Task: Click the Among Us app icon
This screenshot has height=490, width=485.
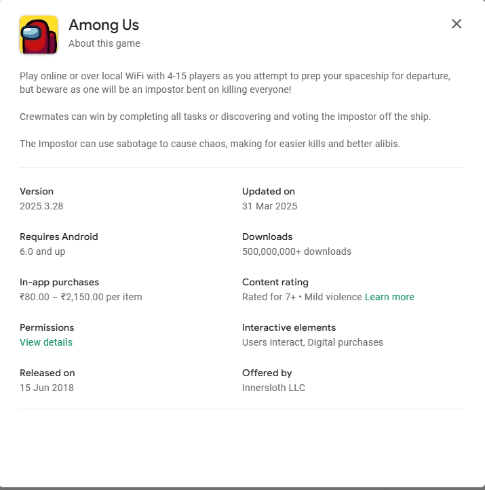Action: coord(39,35)
